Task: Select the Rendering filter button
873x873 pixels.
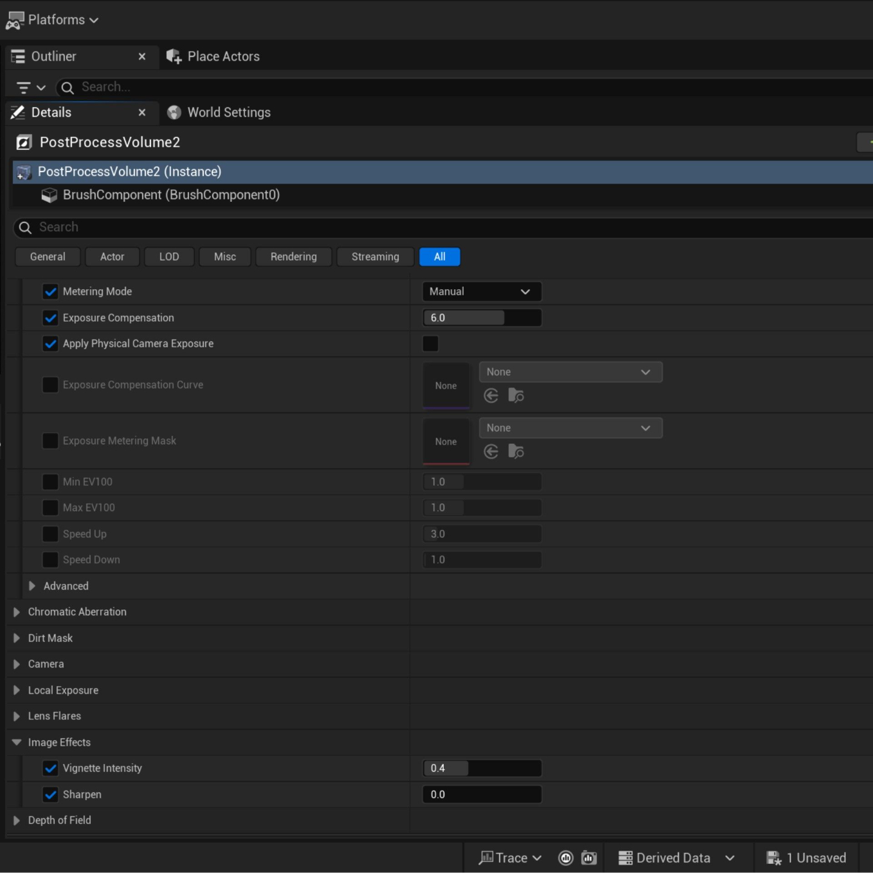Action: (293, 257)
